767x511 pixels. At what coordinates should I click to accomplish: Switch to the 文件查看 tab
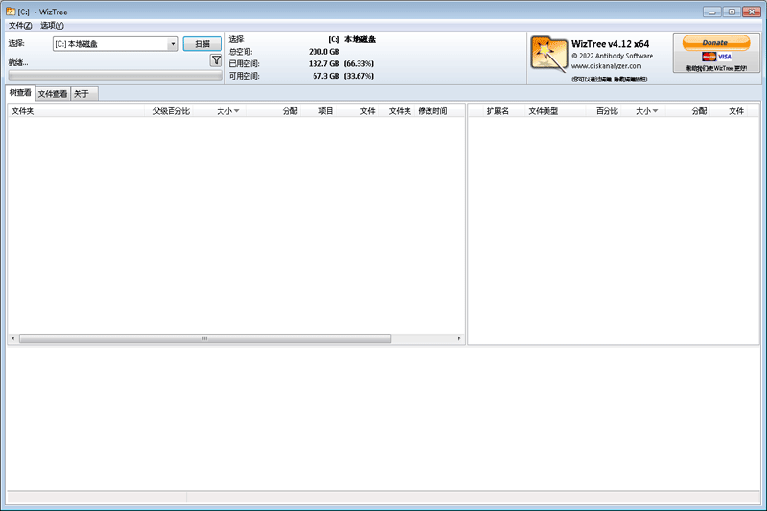53,94
